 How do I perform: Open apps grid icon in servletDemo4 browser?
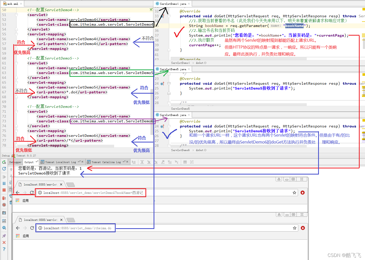18,200
